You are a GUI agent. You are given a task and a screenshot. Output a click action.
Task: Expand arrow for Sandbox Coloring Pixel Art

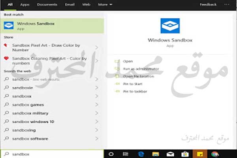pos(97,61)
